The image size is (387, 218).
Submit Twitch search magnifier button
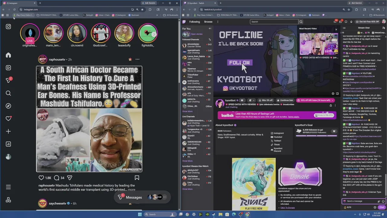(x=301, y=22)
